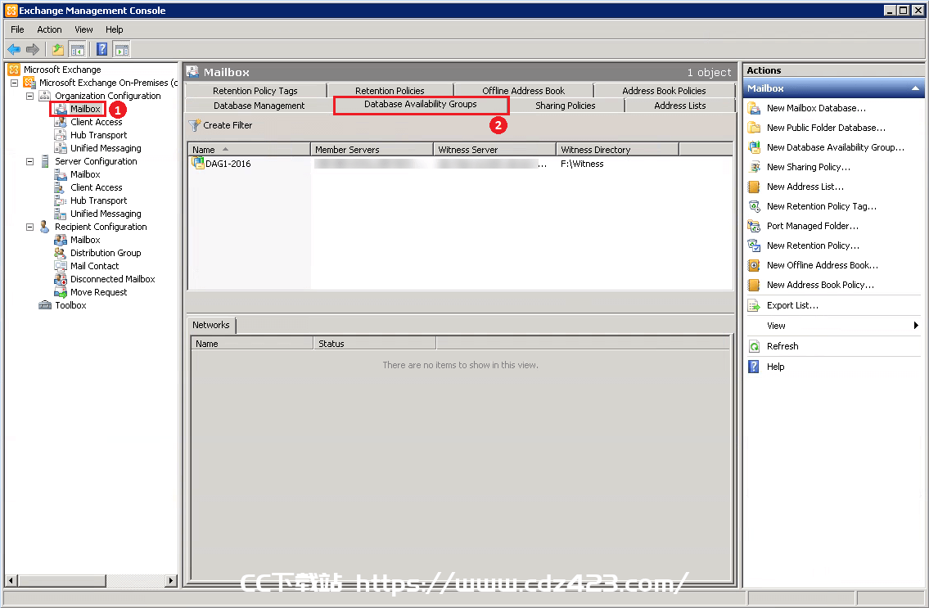Click the Refresh action
This screenshot has height=608, width=929.
coord(782,346)
